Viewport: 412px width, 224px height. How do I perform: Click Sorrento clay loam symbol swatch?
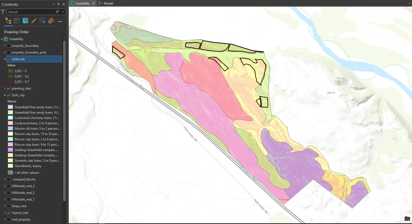(10, 161)
